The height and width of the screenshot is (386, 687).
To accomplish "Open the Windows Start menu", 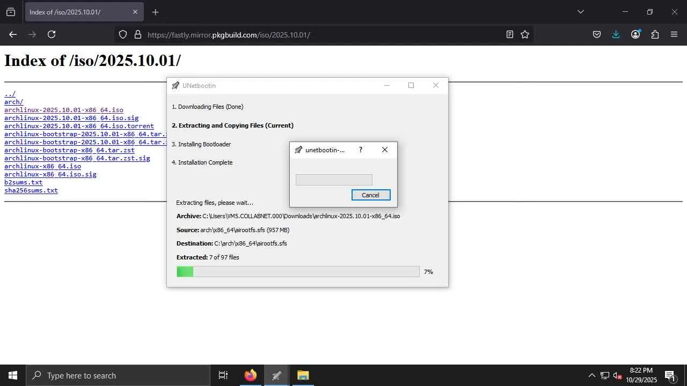I will click(x=13, y=375).
